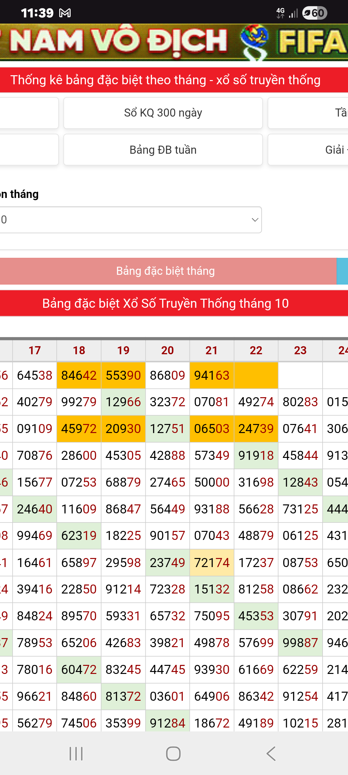Viewport: 348px width, 775px height.
Task: Click the column header 23
Action: [300, 350]
